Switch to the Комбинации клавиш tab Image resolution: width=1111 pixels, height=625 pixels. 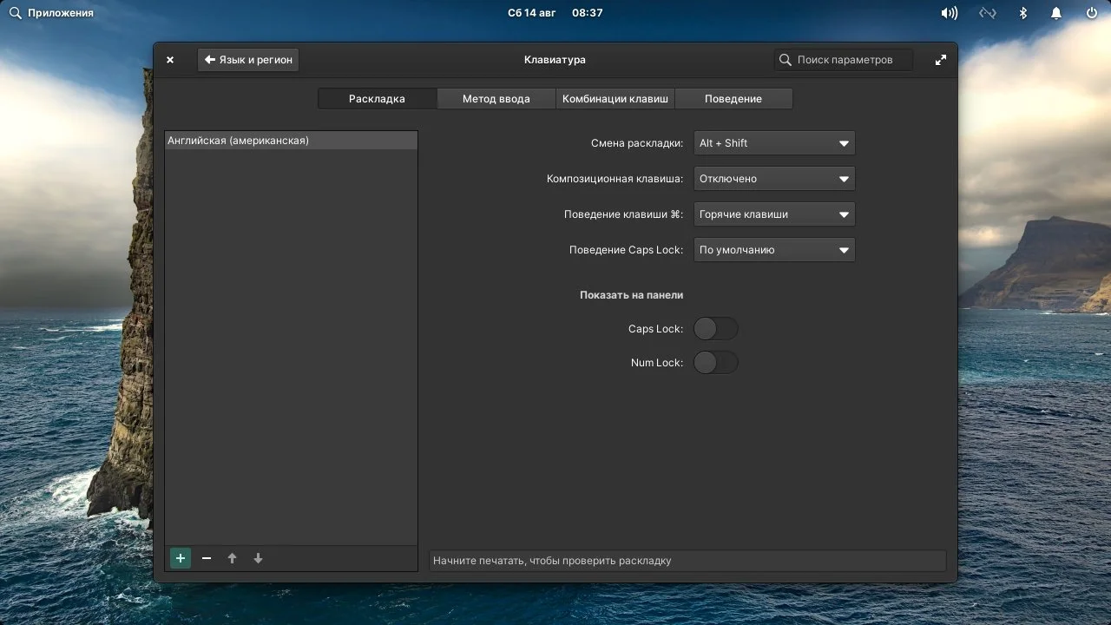coord(615,98)
